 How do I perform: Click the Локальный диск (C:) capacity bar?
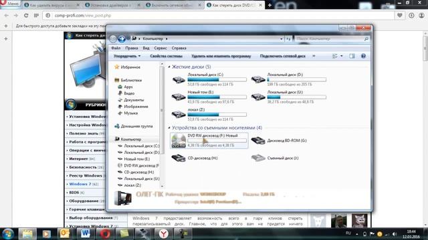(x=217, y=80)
